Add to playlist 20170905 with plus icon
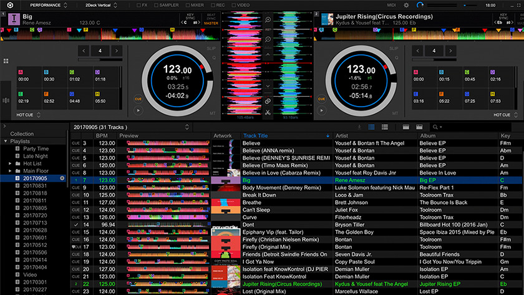The image size is (524, 295). tap(62, 178)
